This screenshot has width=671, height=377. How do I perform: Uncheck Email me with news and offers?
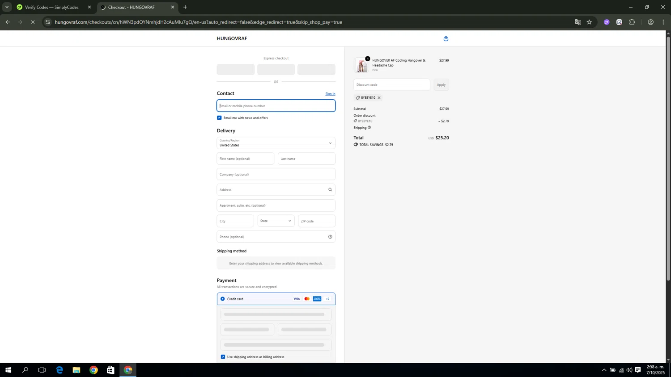tap(219, 118)
